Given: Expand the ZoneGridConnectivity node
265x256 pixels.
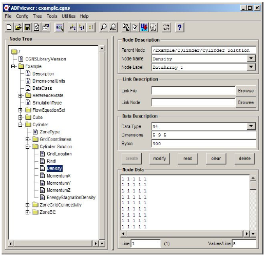Looking at the screenshot, I should [27, 205].
